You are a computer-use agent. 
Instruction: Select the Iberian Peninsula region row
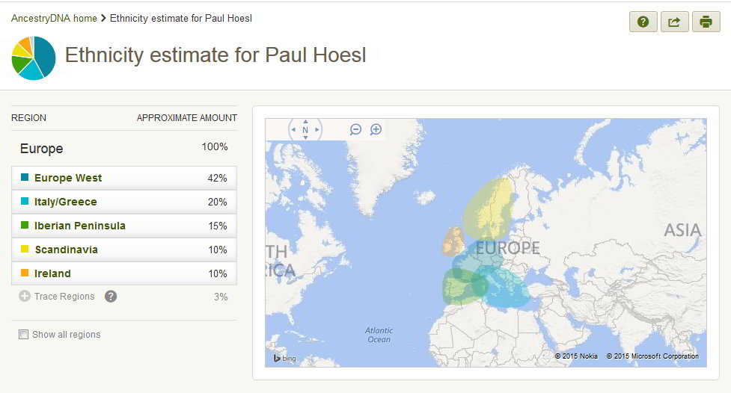pos(124,226)
